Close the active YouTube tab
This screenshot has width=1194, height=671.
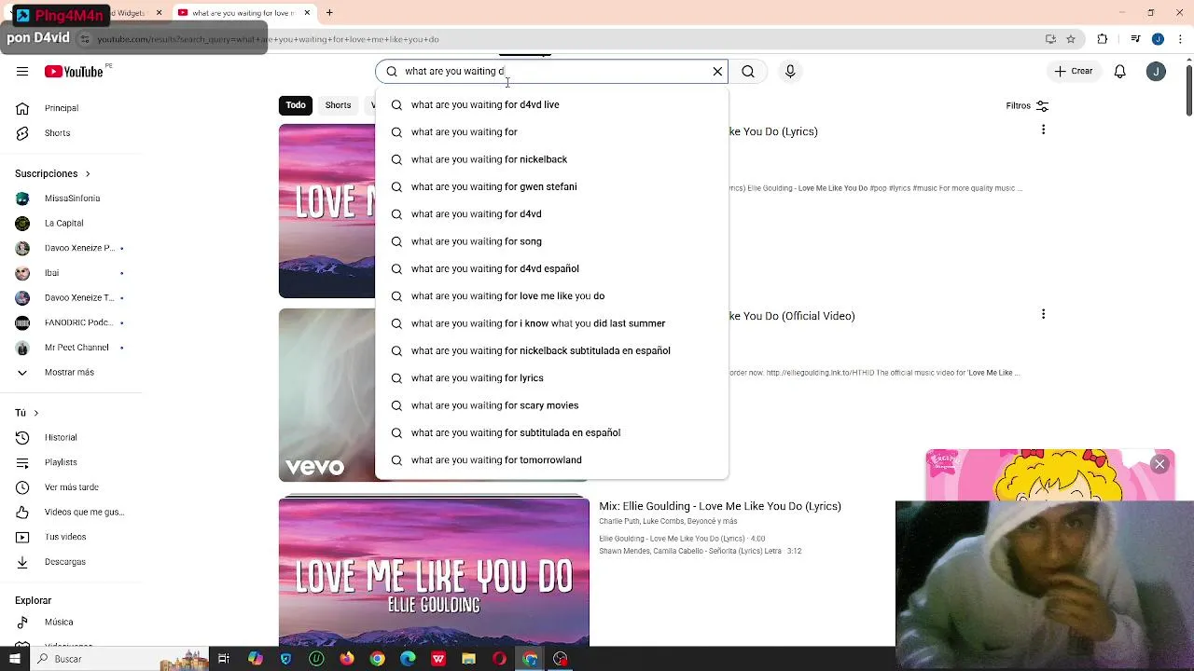[x=307, y=13]
